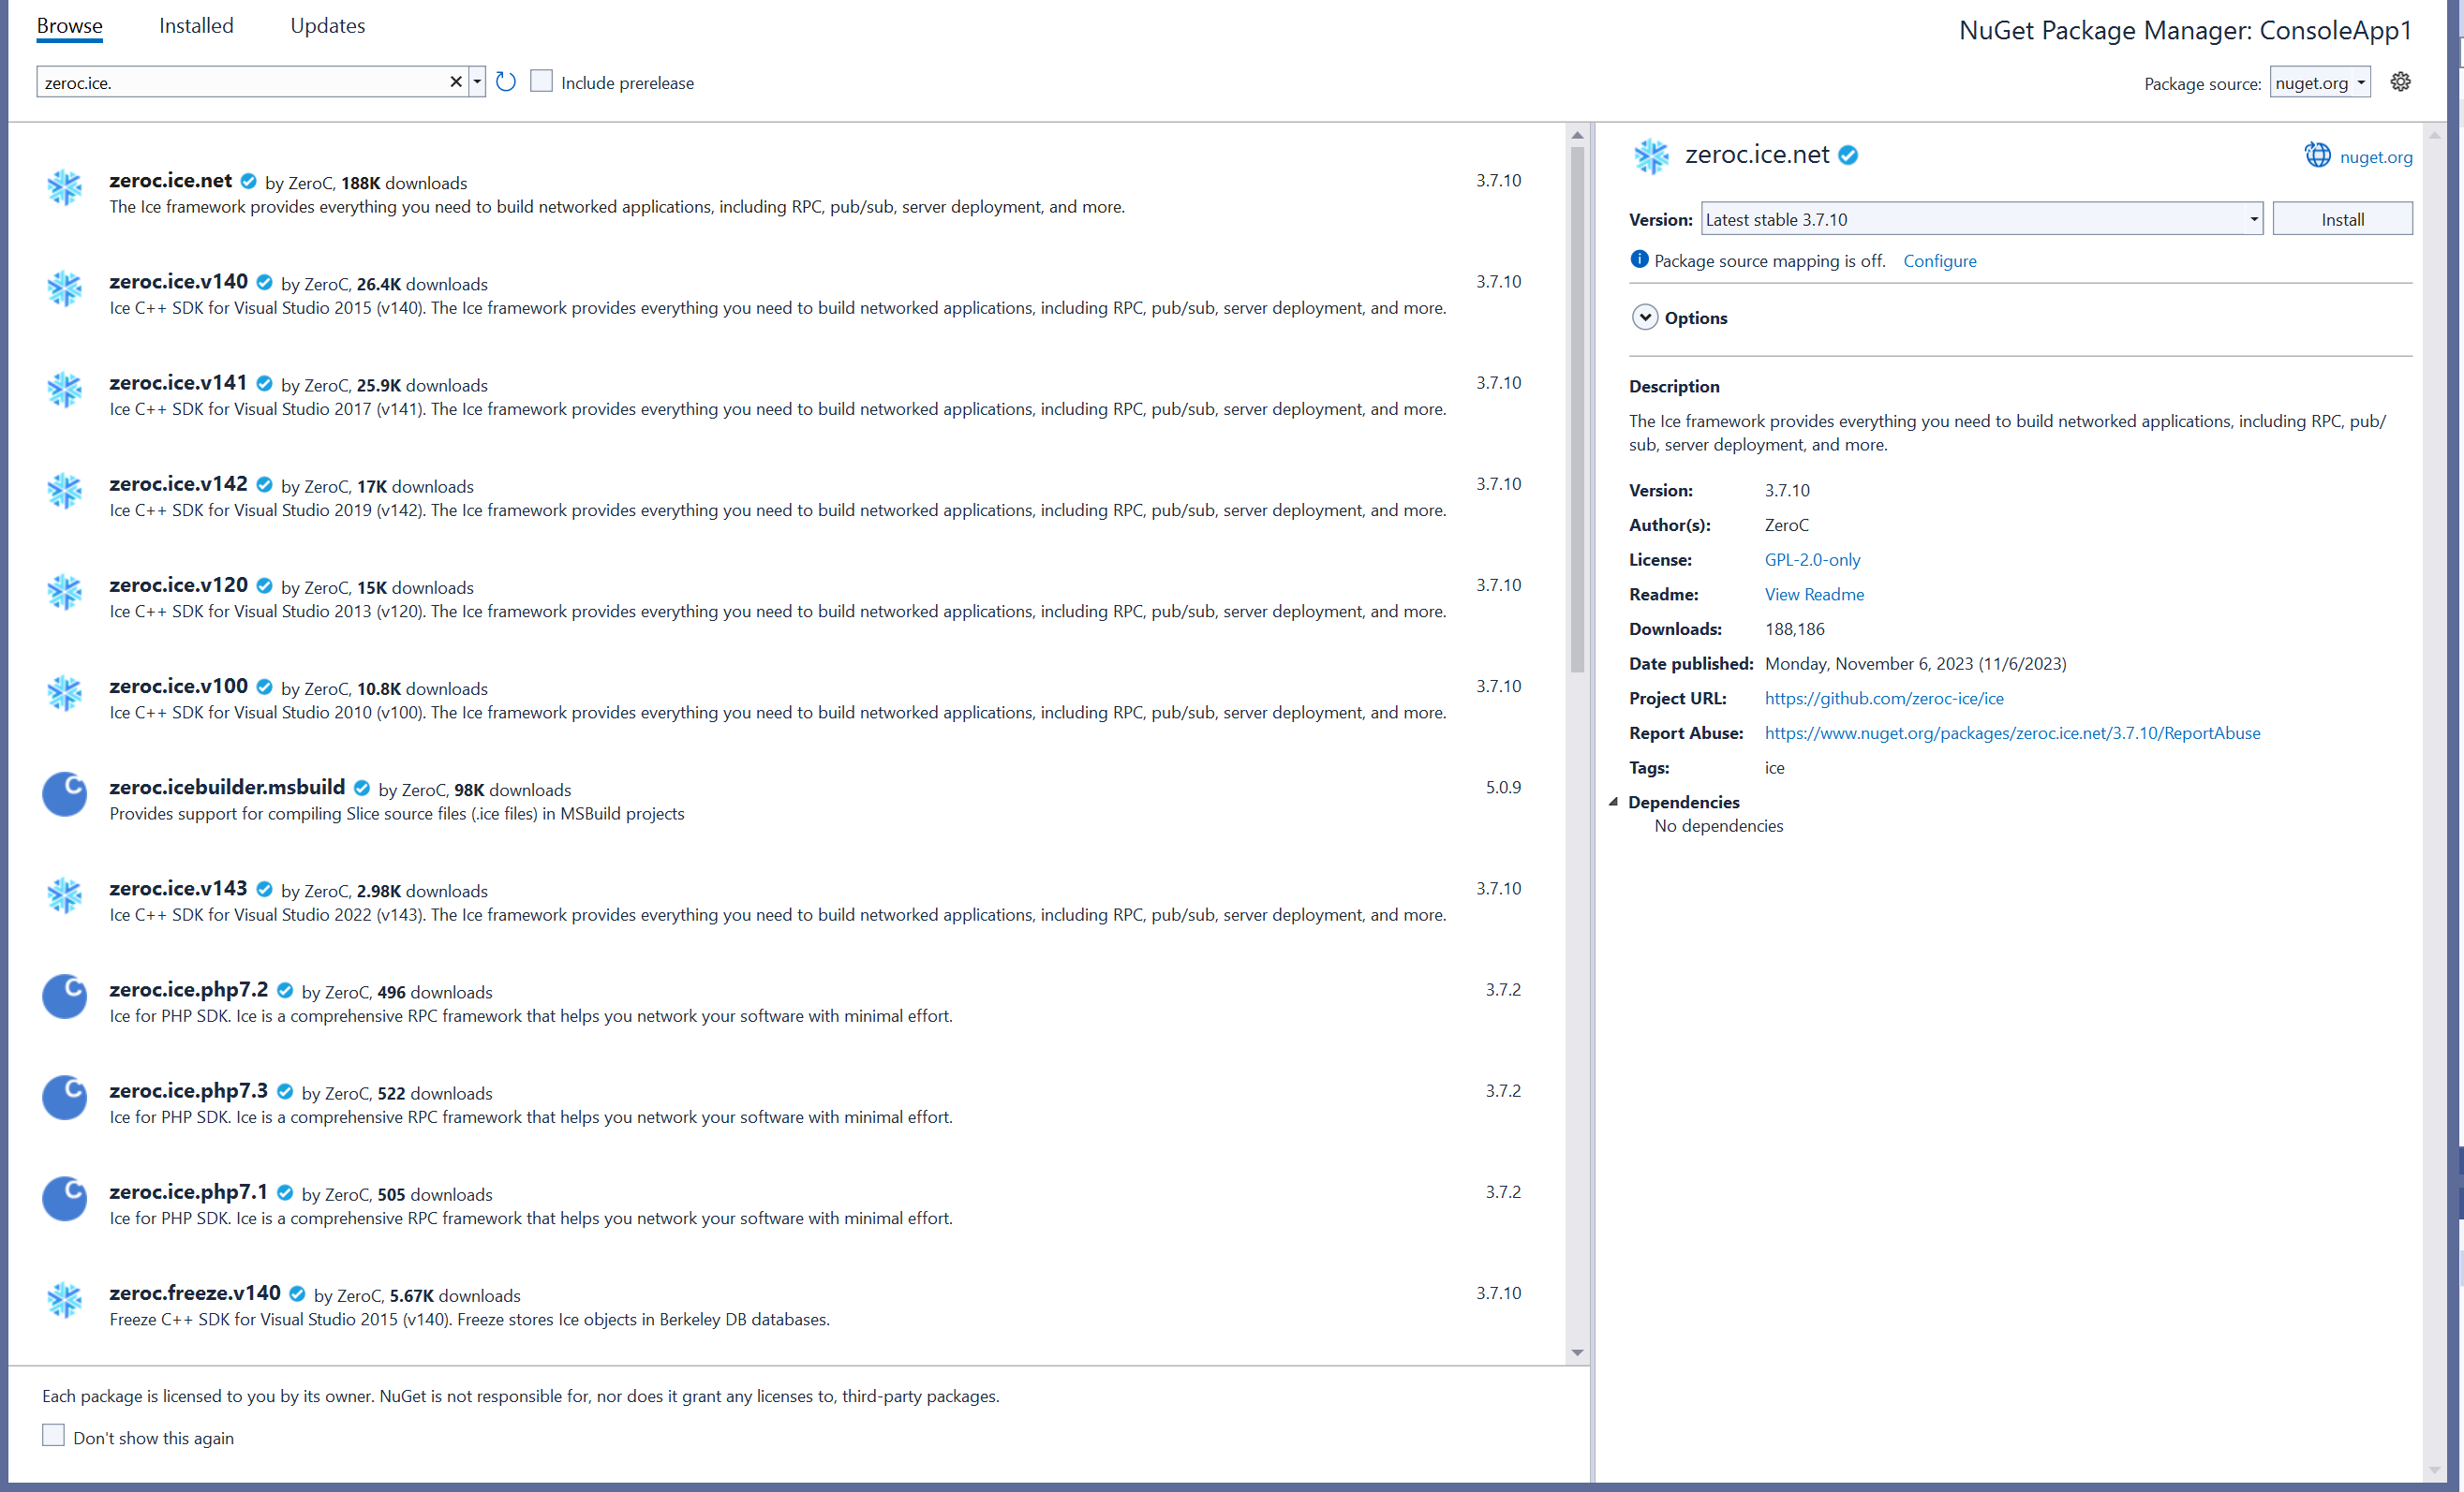Switch to the Updates tab

coord(327,26)
